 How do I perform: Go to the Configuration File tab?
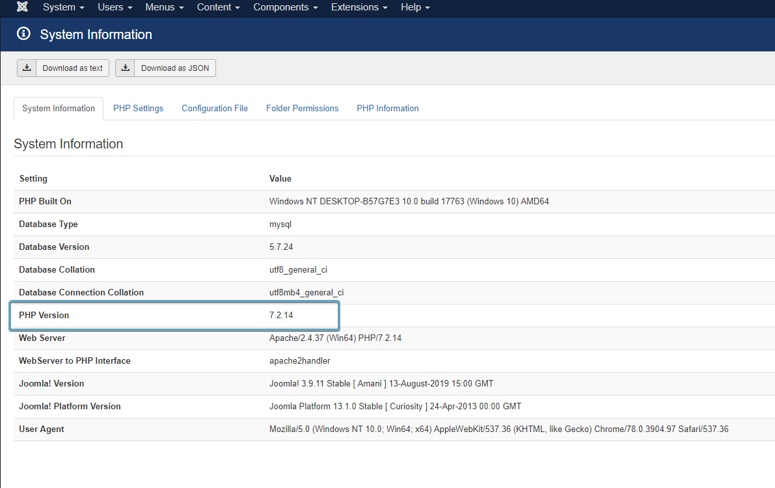point(215,109)
